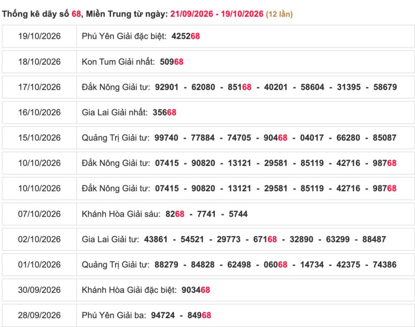Select Khánh Hòa sixth prize number 8268

click(175, 214)
